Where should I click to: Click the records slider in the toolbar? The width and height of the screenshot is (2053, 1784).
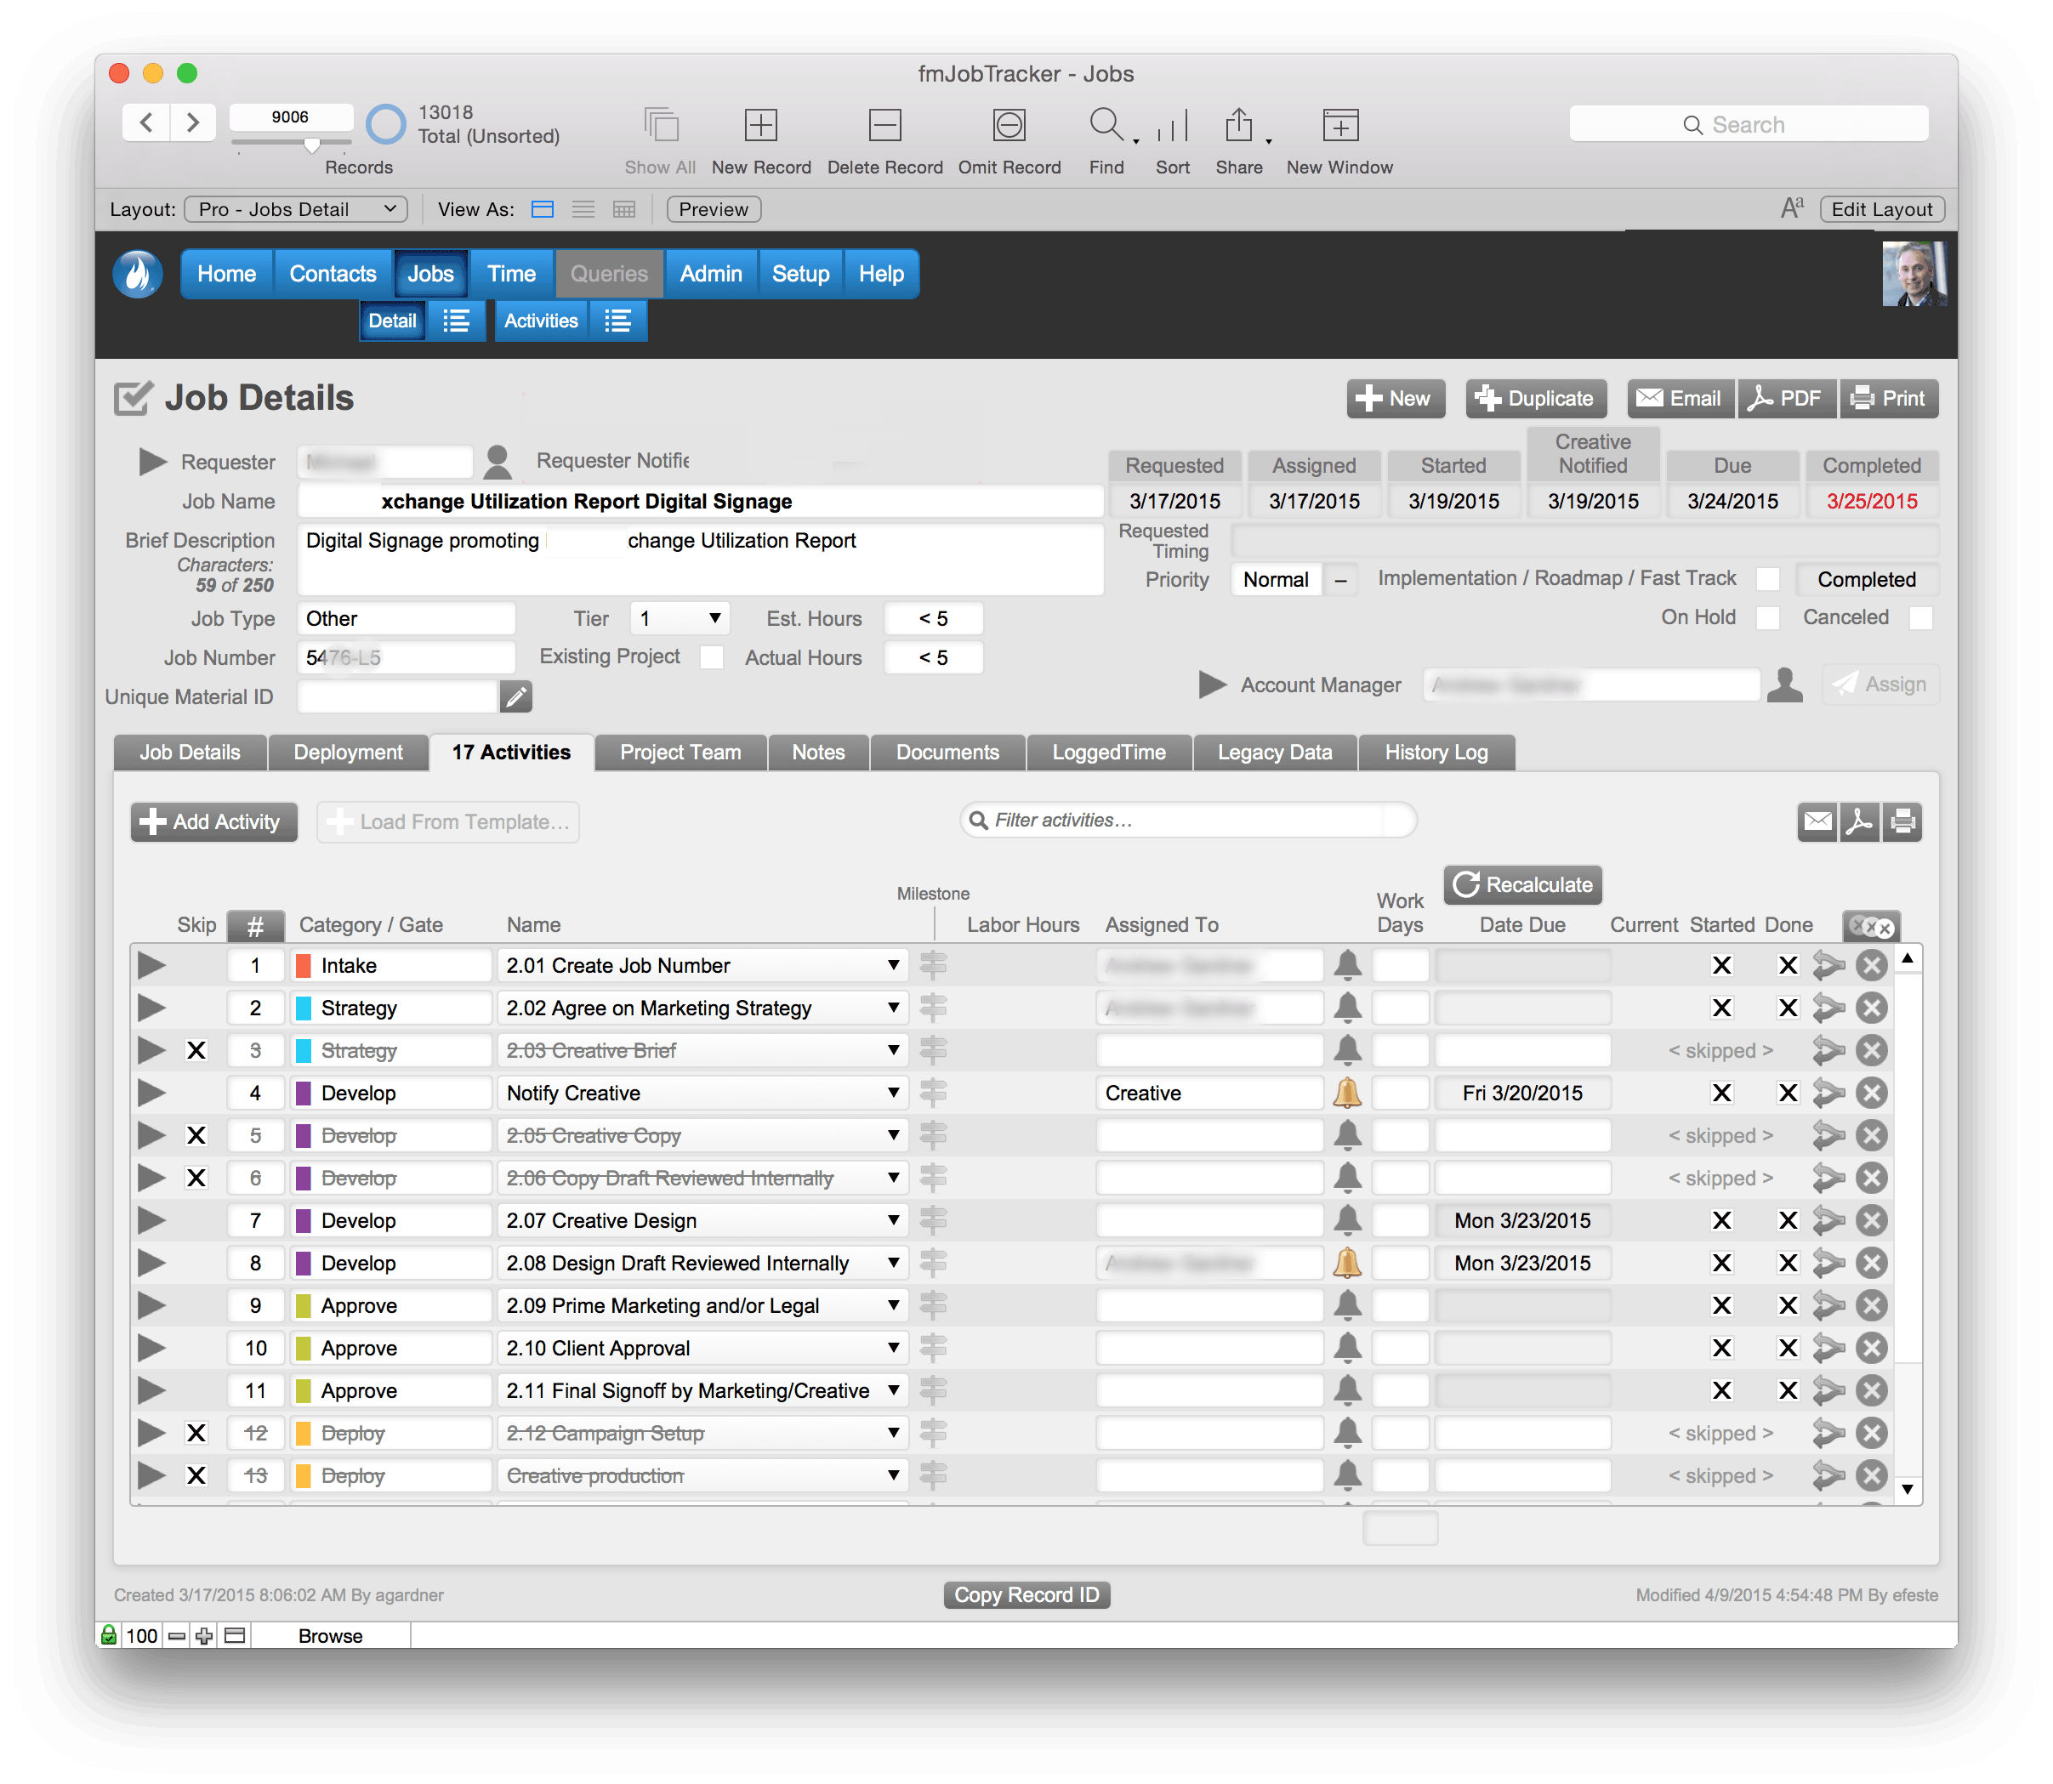pos(311,145)
